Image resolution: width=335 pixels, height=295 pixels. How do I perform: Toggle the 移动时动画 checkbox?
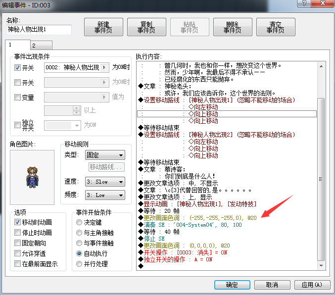[17, 222]
